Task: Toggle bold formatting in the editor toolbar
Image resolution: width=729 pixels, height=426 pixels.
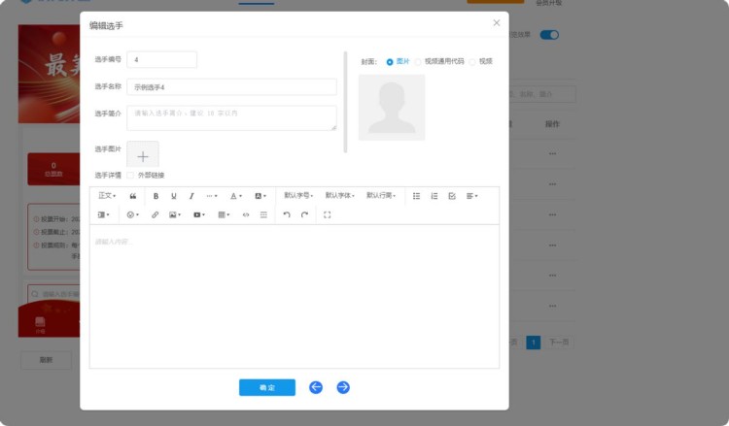Action: (156, 196)
